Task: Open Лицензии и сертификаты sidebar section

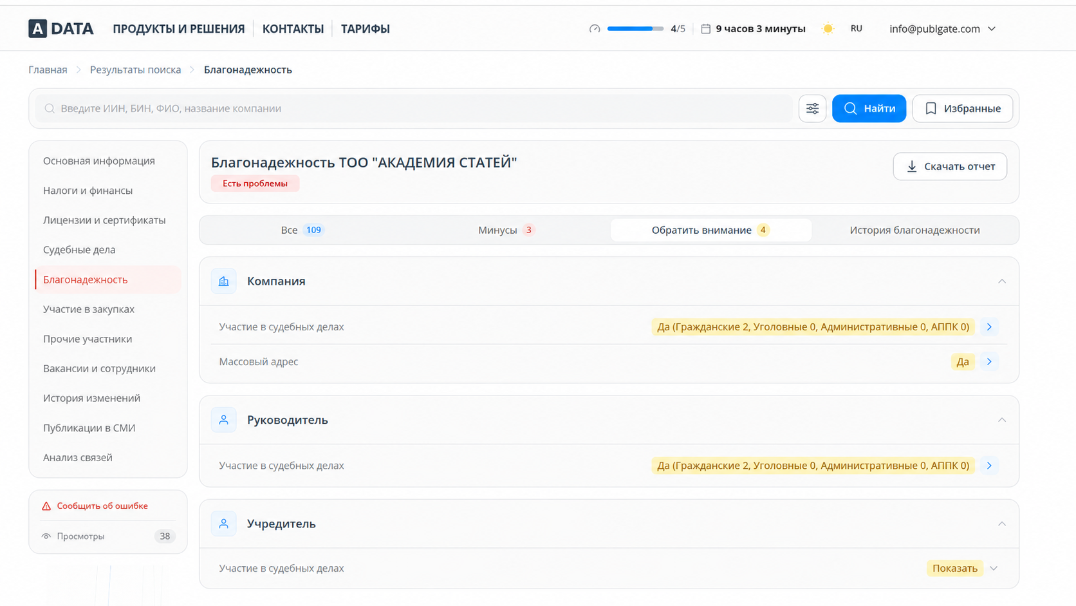Action: point(104,220)
